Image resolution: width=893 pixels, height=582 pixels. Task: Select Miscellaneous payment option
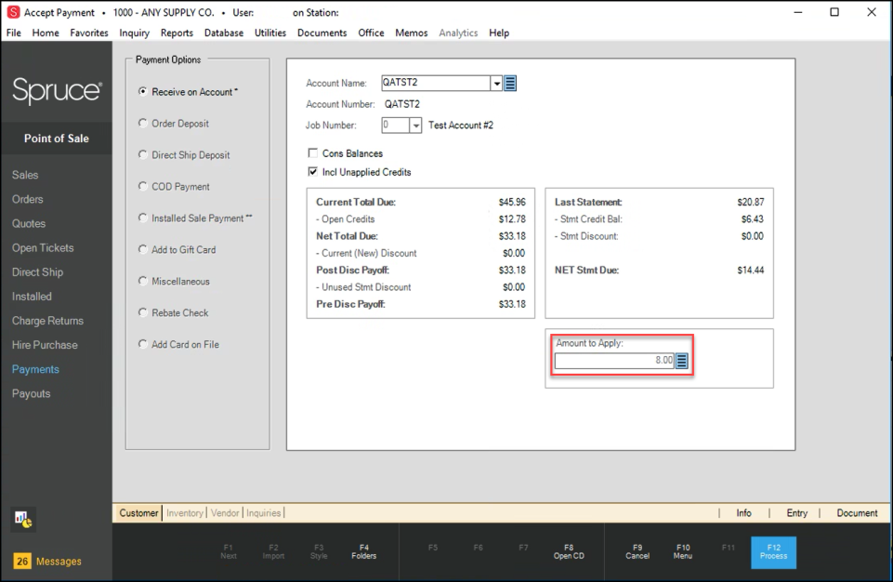click(x=174, y=281)
